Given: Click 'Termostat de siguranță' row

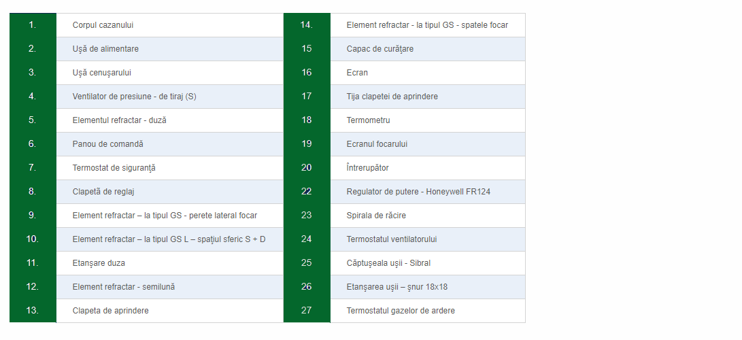Looking at the screenshot, I should (169, 168).
